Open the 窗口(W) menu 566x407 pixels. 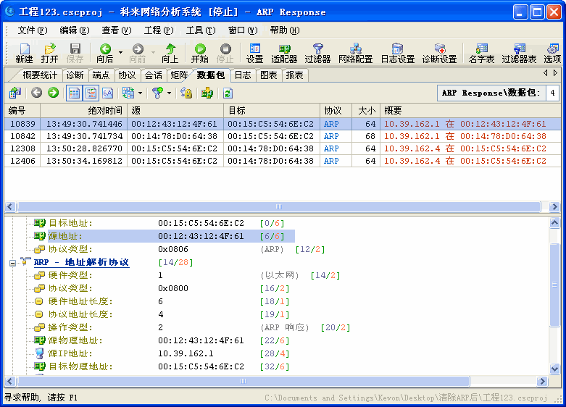(x=243, y=30)
